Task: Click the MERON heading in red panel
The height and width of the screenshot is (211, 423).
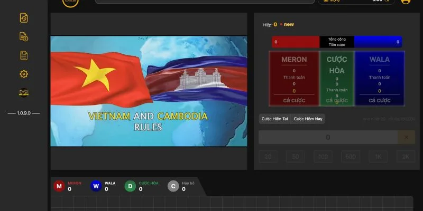Action: click(294, 60)
